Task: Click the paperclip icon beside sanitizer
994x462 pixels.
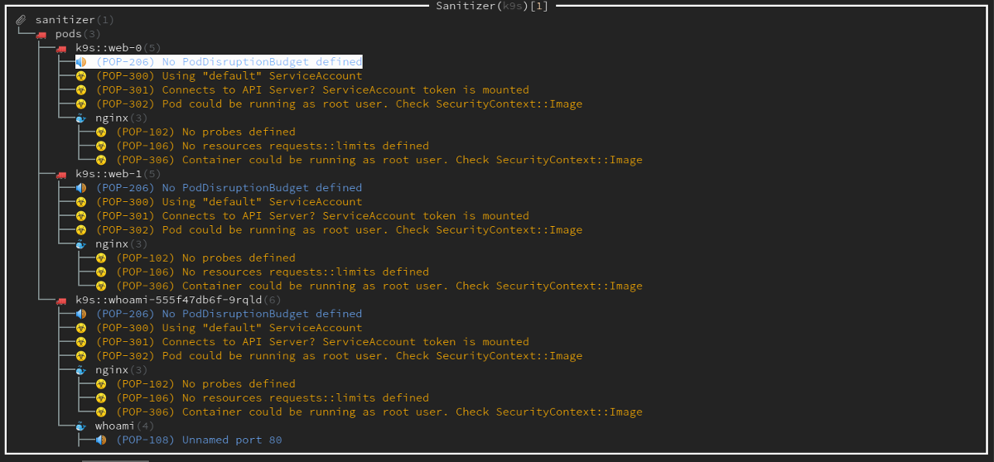Action: [21, 20]
